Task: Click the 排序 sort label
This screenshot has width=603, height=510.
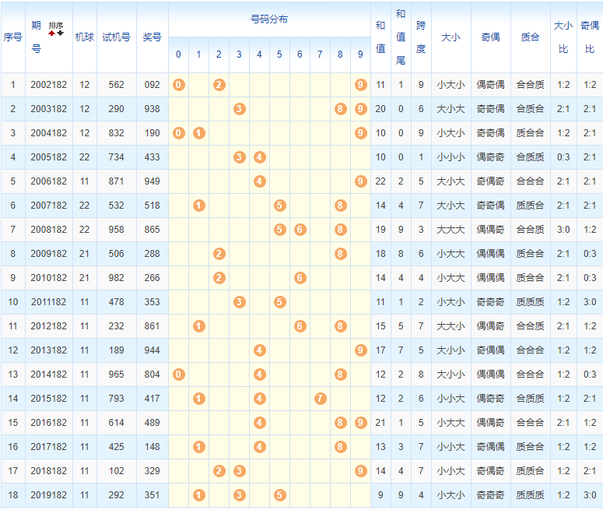Action: pos(56,26)
